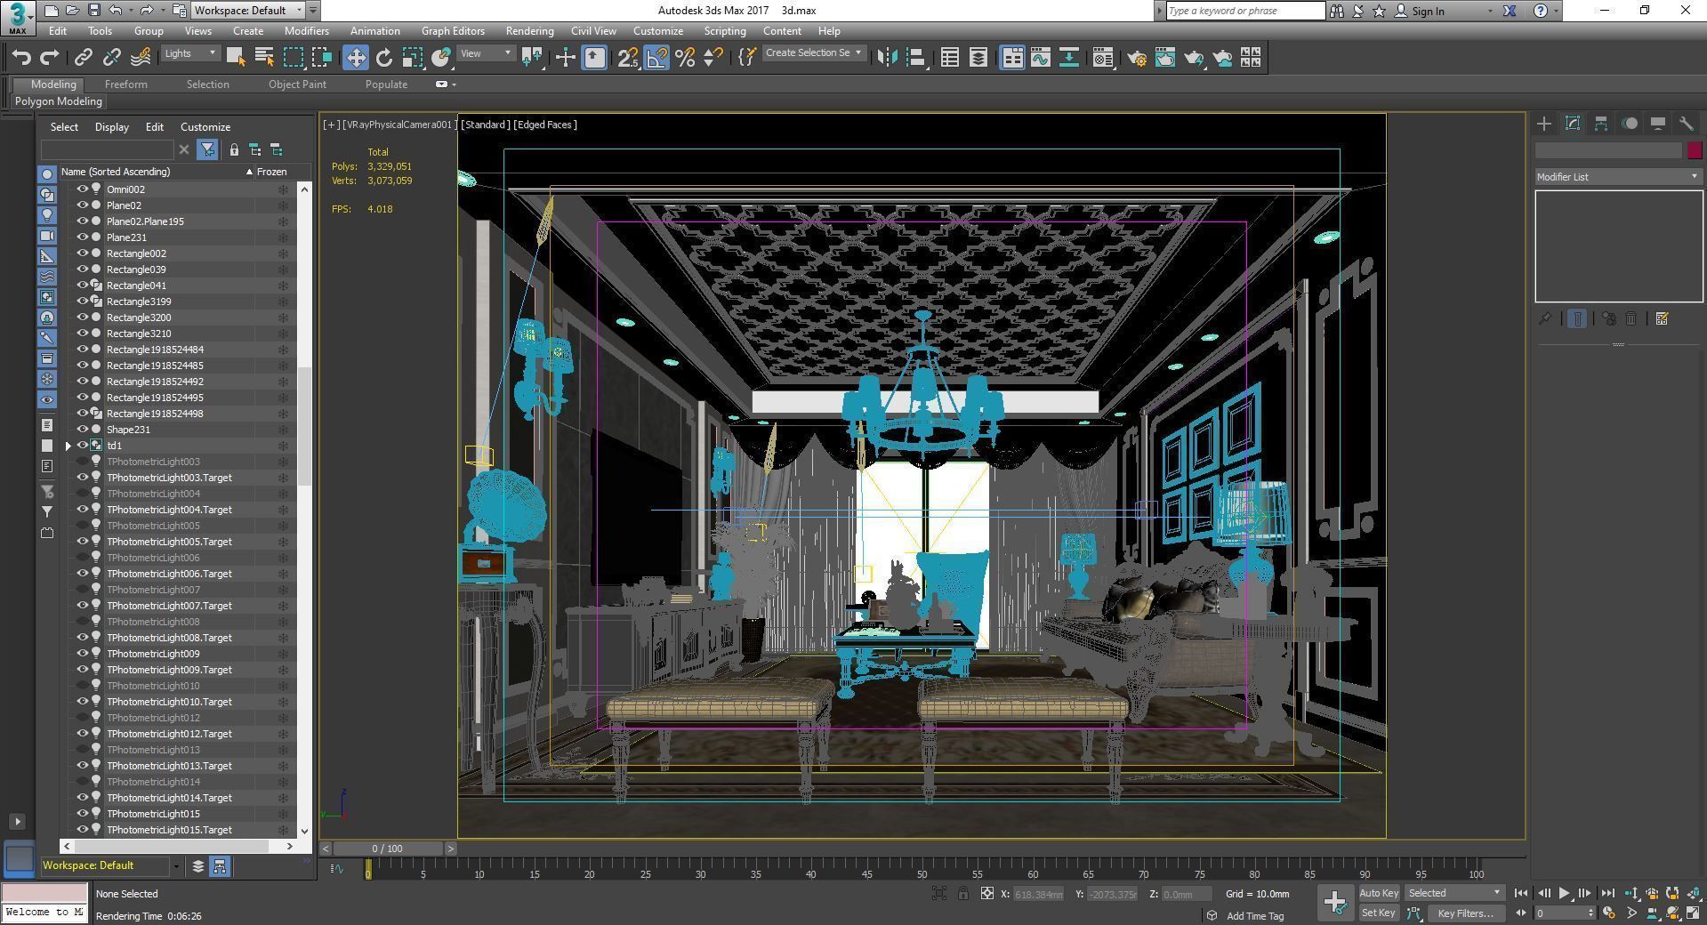Toggle the Auto Key button

click(1379, 894)
